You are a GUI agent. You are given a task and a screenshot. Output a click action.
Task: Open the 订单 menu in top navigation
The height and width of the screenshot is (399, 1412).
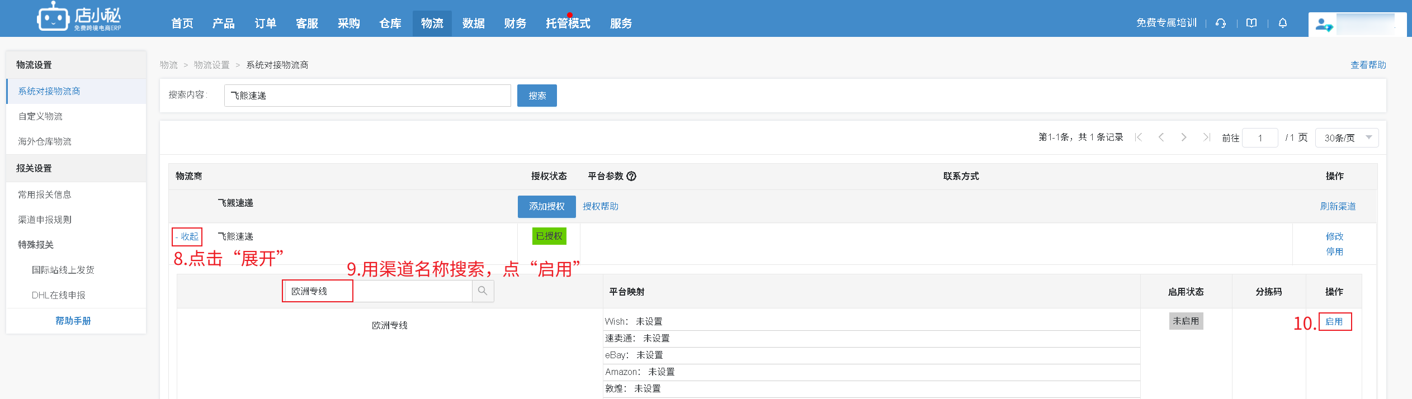tap(265, 23)
